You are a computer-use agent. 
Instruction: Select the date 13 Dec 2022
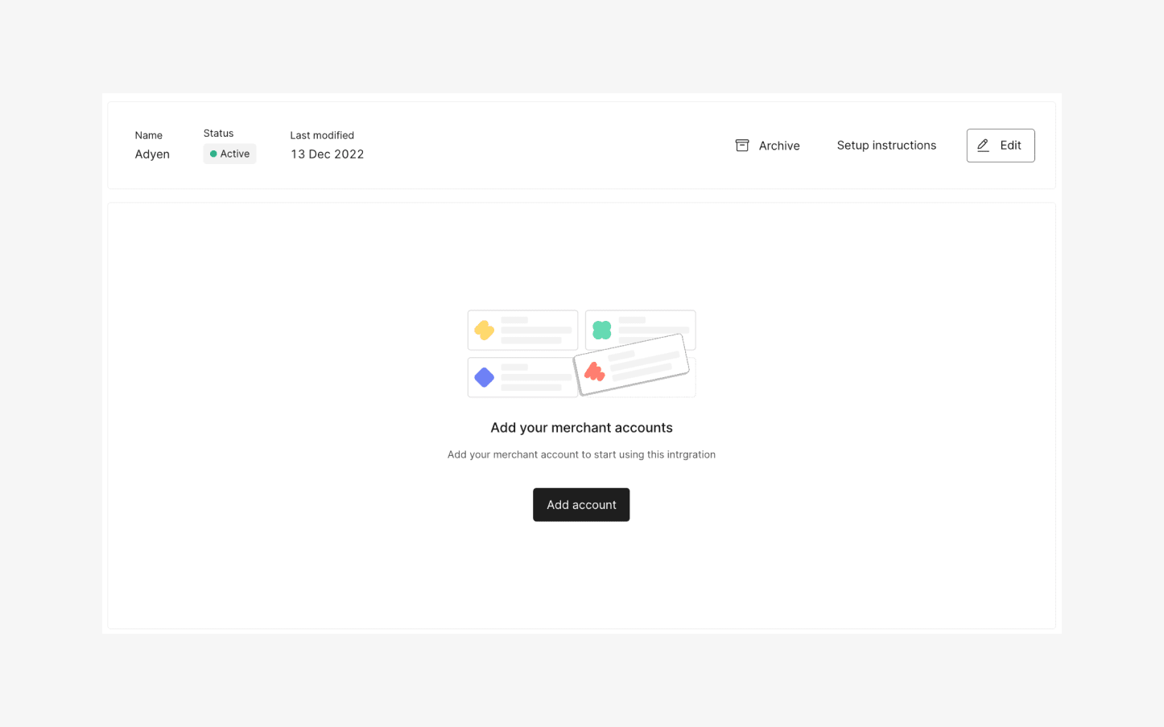pos(327,154)
